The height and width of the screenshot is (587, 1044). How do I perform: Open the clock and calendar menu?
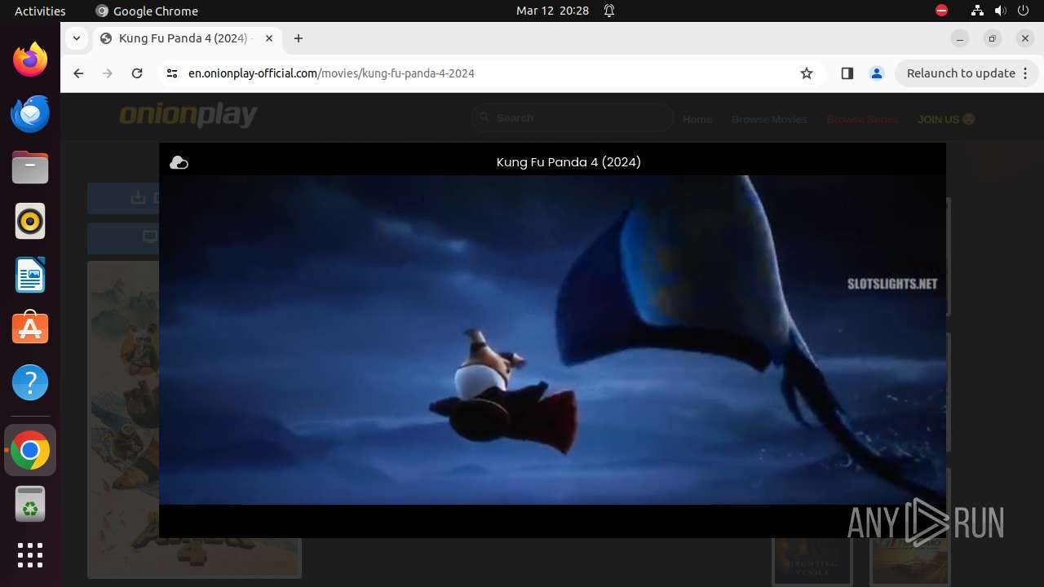(x=552, y=11)
